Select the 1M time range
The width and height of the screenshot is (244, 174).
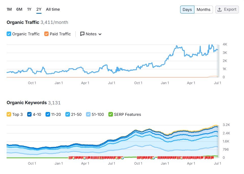(9, 9)
